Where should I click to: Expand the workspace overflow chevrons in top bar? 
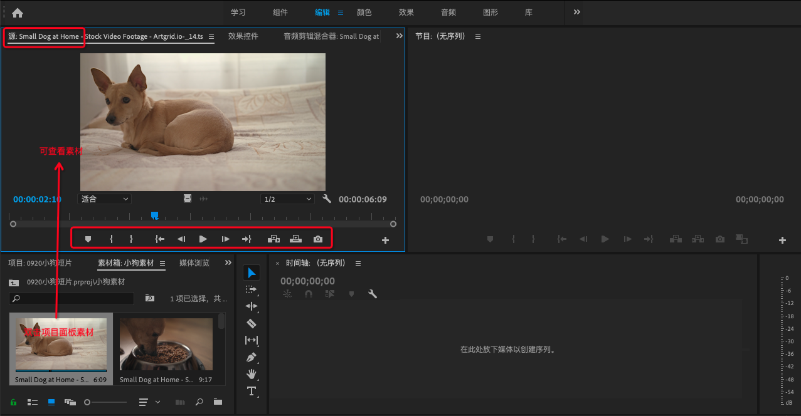pos(576,12)
